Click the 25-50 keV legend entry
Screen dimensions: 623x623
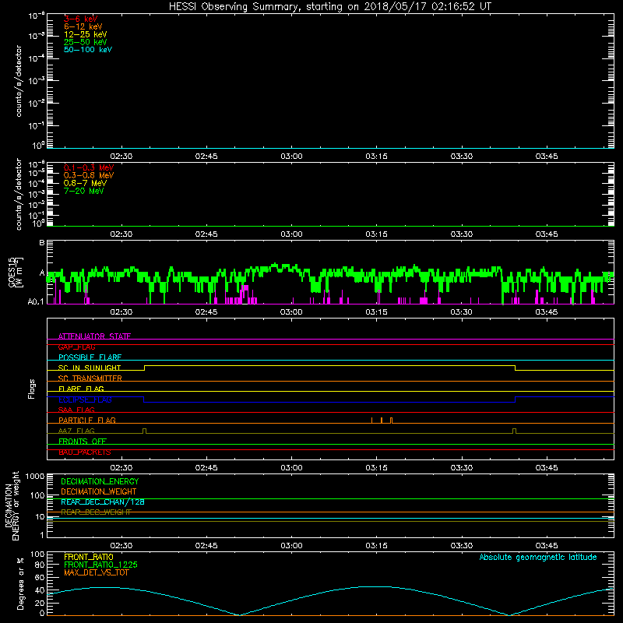[x=86, y=42]
